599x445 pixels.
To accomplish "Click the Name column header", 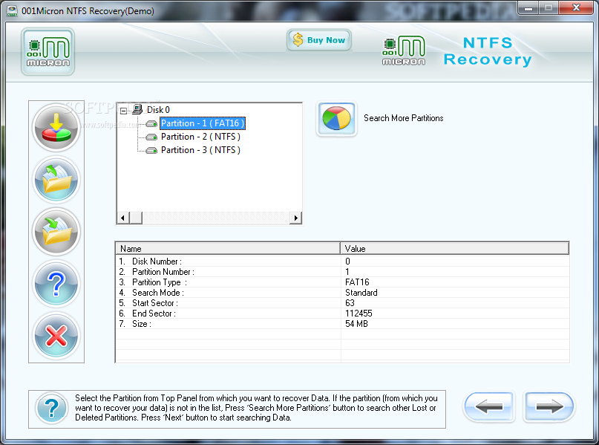I will coord(228,248).
